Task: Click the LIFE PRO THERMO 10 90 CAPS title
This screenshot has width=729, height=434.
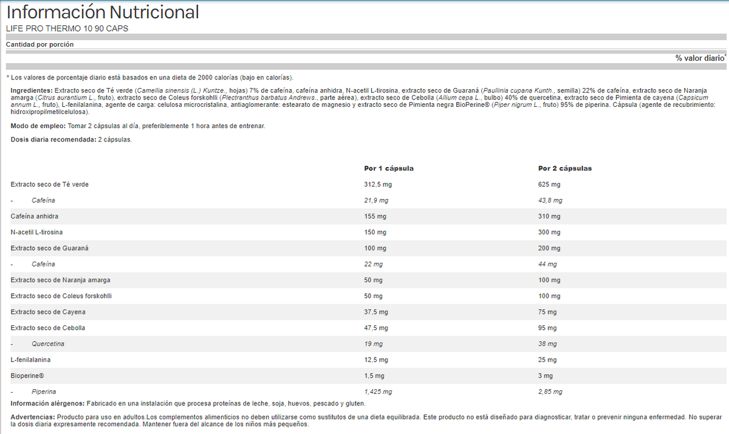Action: click(x=67, y=29)
